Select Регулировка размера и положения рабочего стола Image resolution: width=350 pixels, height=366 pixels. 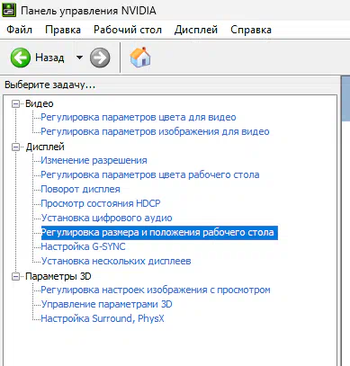pyautogui.click(x=159, y=233)
